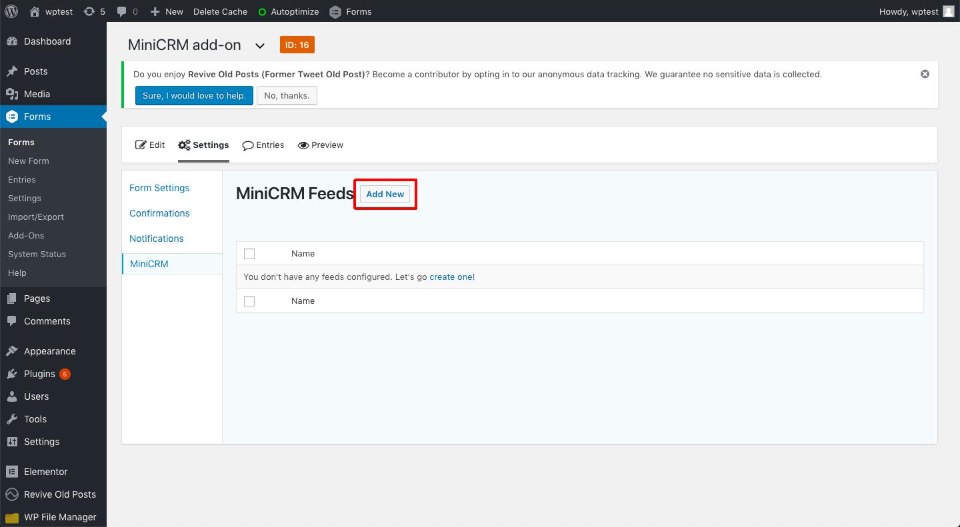
Task: Switch to the Edit tab
Action: tap(150, 145)
